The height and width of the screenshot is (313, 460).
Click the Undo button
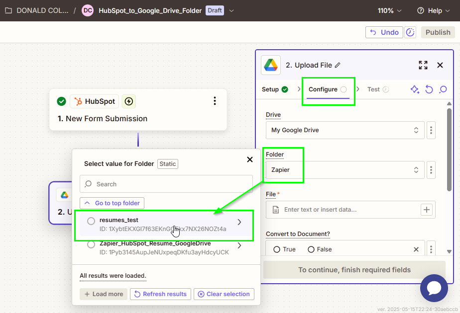click(x=384, y=32)
